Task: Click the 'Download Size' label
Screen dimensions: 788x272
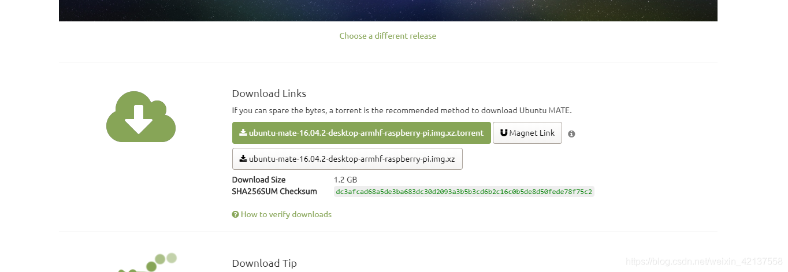Action: (259, 180)
